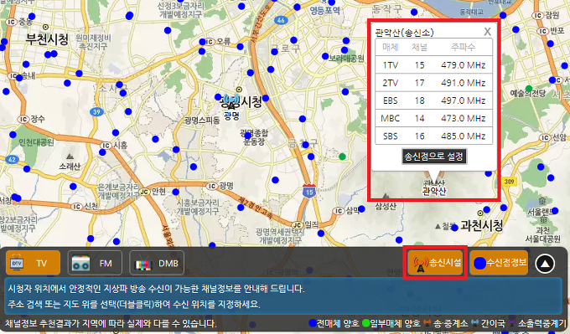
Task: Click the 일직 JC junction marker
Action: (298, 225)
